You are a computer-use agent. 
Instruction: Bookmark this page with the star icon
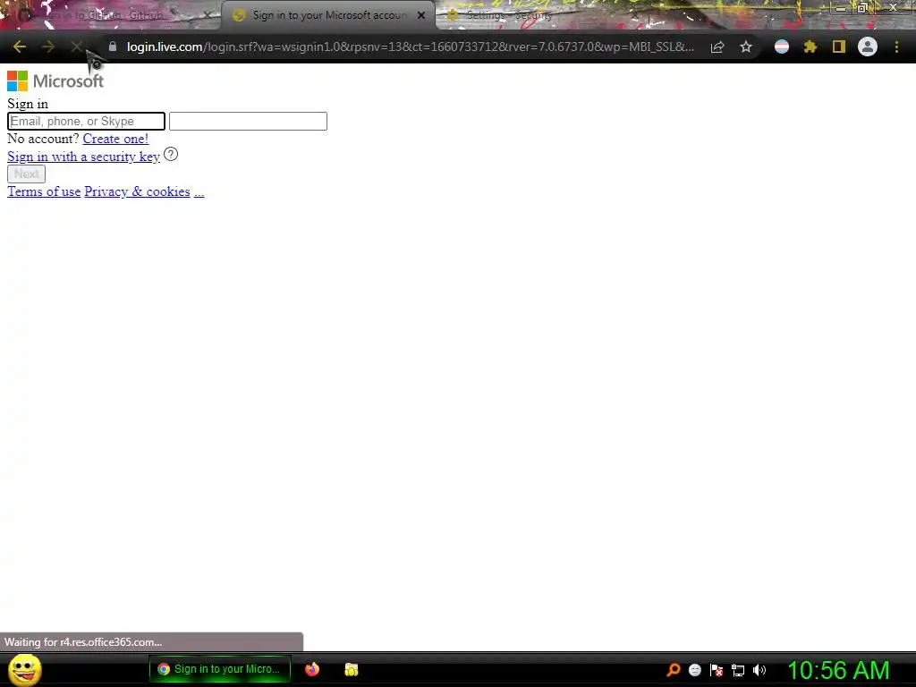pos(746,47)
